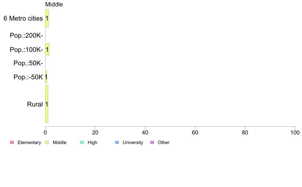Image resolution: width=302 pixels, height=187 pixels.
Task: Click the 100 tick on x-axis
Action: click(x=295, y=132)
